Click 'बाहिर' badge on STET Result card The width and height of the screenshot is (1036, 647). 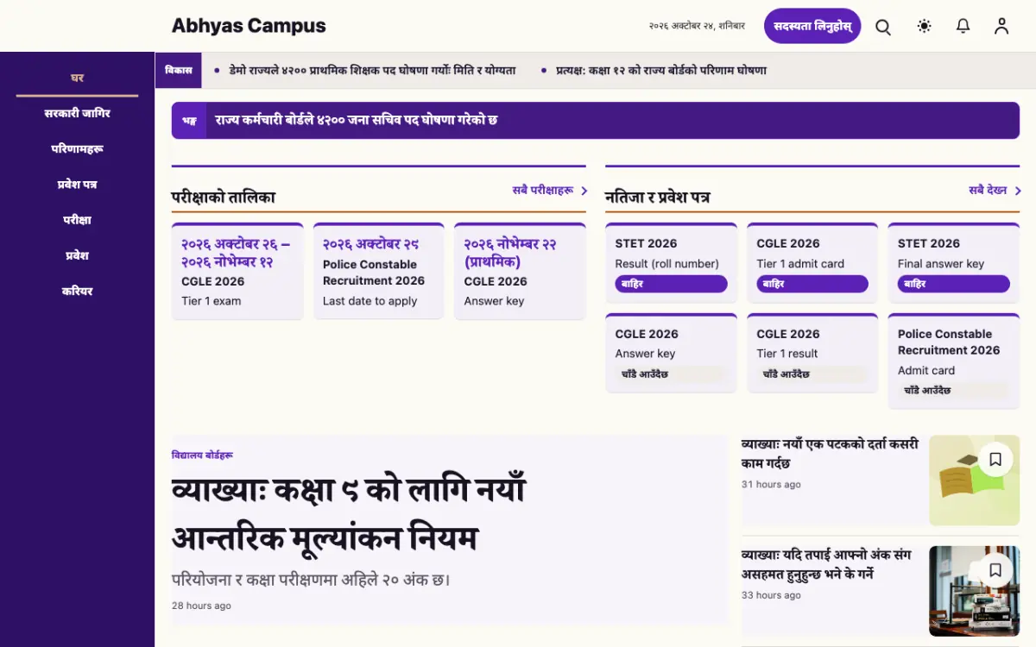(x=672, y=284)
